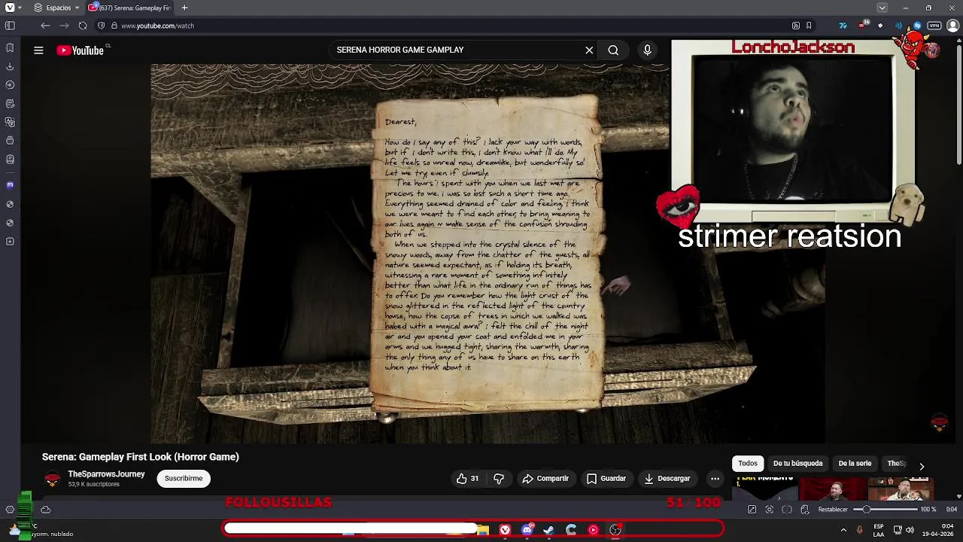This screenshot has height=542, width=963.
Task: Download the video with Descargar
Action: (x=667, y=478)
